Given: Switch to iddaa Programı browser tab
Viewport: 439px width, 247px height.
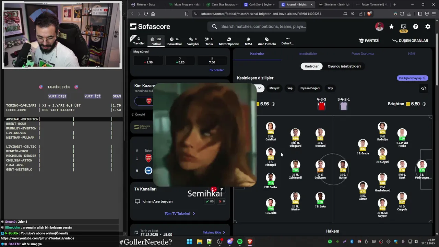Looking at the screenshot, I should tap(185, 4).
